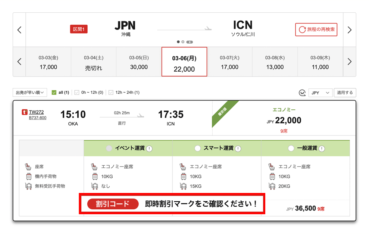Show earlier dates with the left date arrow
The image size is (369, 234).
pyautogui.click(x=19, y=62)
